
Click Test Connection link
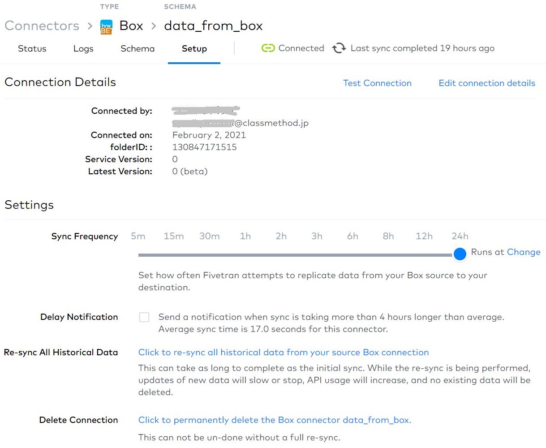[x=377, y=83]
